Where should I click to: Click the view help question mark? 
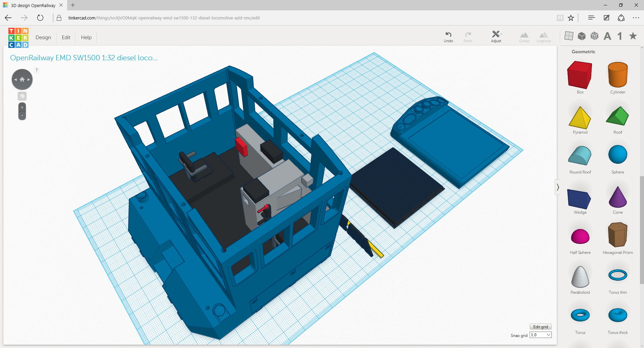tap(37, 70)
